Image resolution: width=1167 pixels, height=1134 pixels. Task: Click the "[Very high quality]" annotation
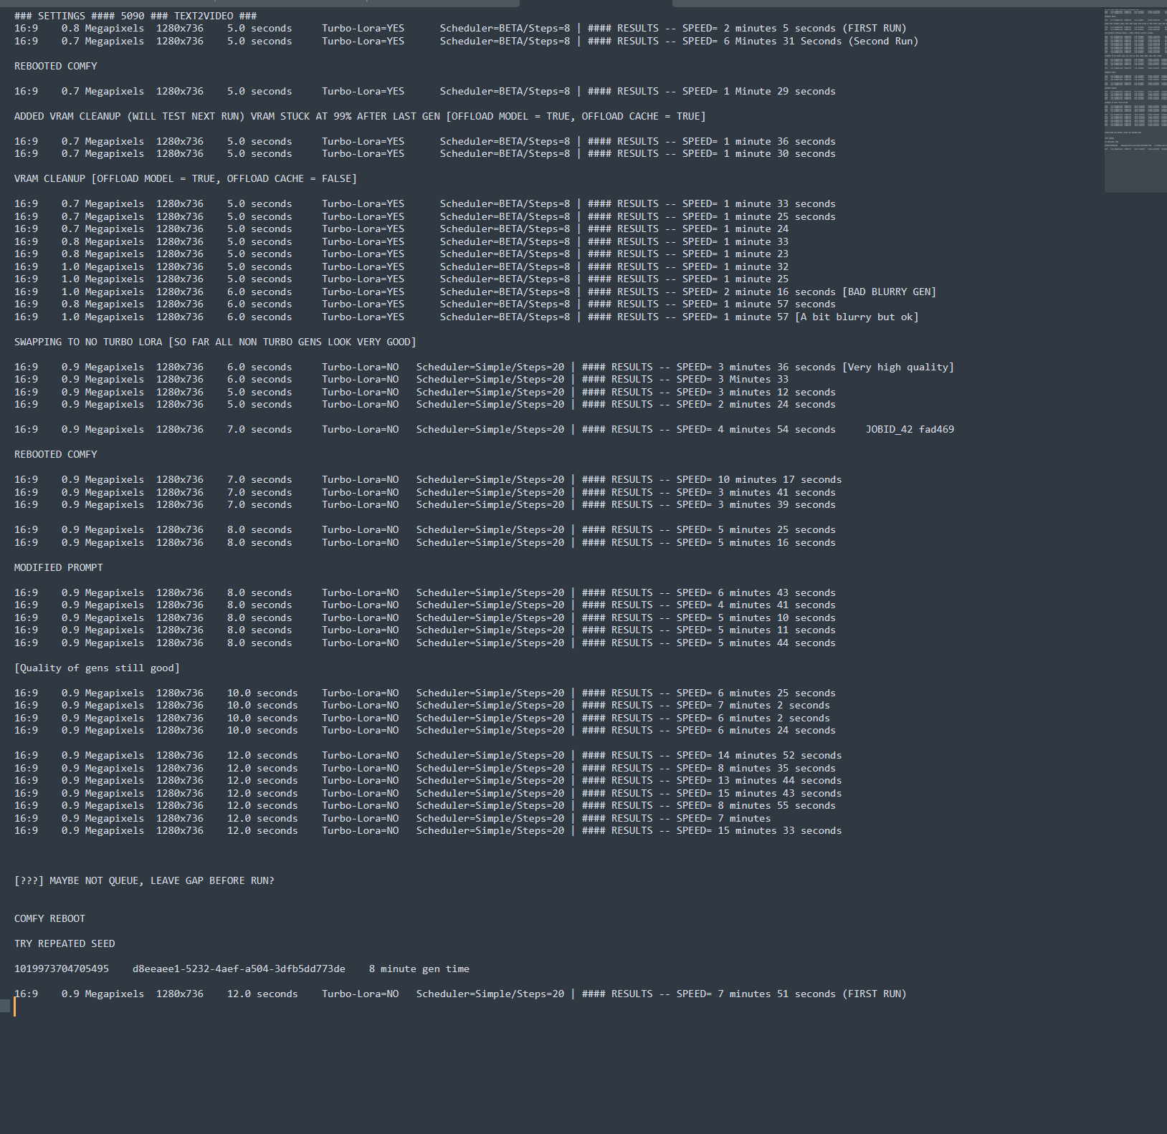tap(898, 367)
